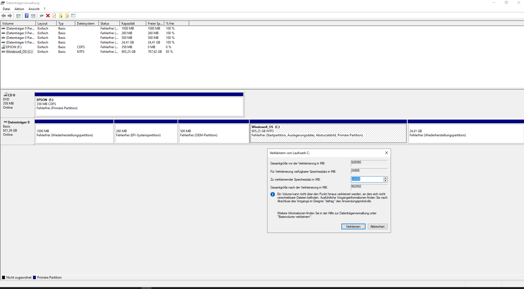Sort by the % frei column header
This screenshot has height=289, width=524.
point(177,24)
